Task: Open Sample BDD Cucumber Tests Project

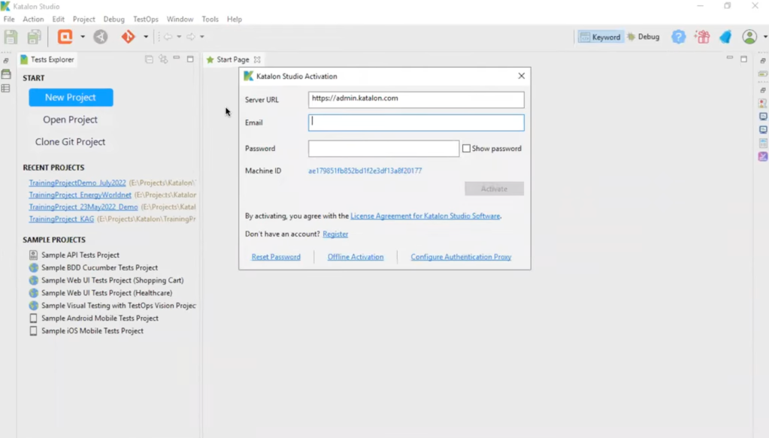Action: coord(99,267)
